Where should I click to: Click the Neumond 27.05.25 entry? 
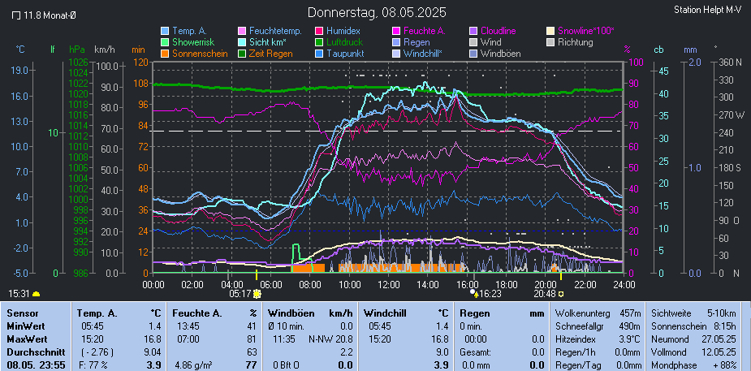point(693,339)
